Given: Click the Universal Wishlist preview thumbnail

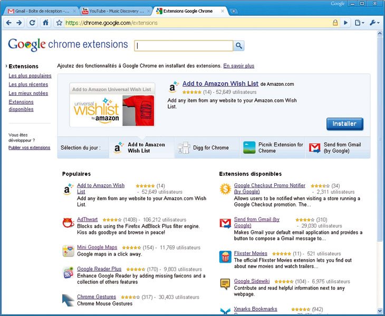Looking at the screenshot, I should [x=112, y=105].
